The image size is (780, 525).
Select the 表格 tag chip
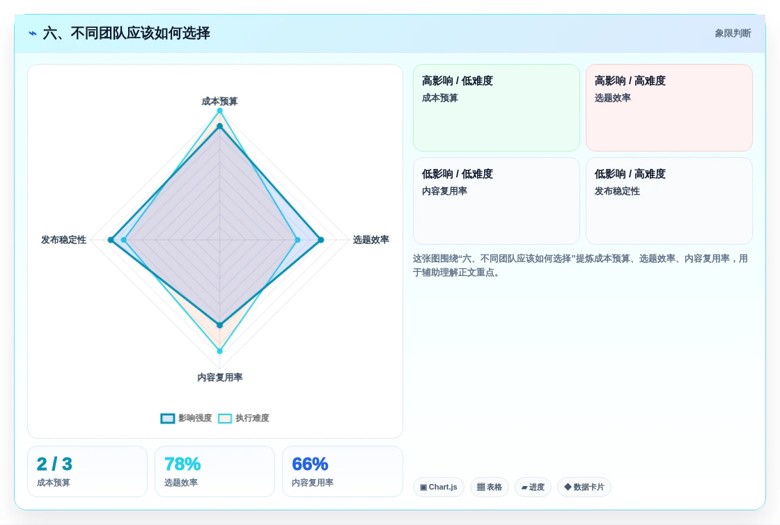(490, 487)
